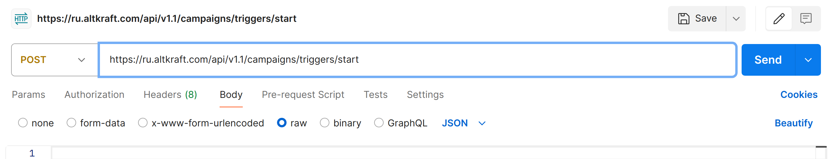Open the Pre-request Script tab
The width and height of the screenshot is (833, 159).
tap(303, 95)
